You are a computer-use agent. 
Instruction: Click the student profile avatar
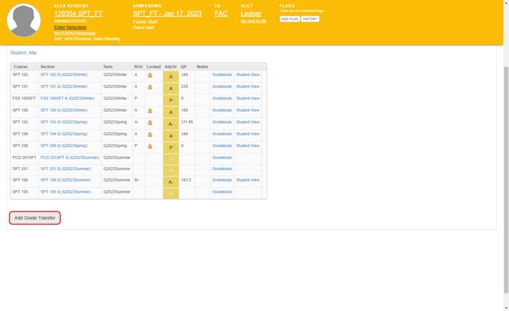pyautogui.click(x=24, y=21)
